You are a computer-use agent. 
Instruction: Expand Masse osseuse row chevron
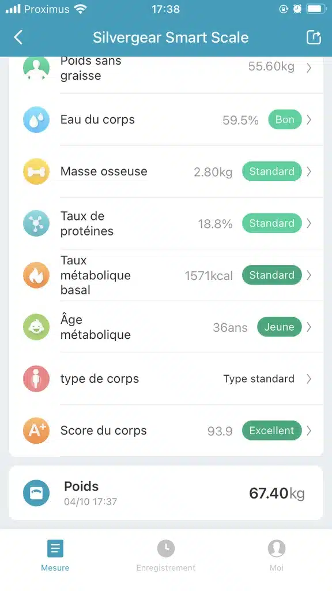point(309,171)
